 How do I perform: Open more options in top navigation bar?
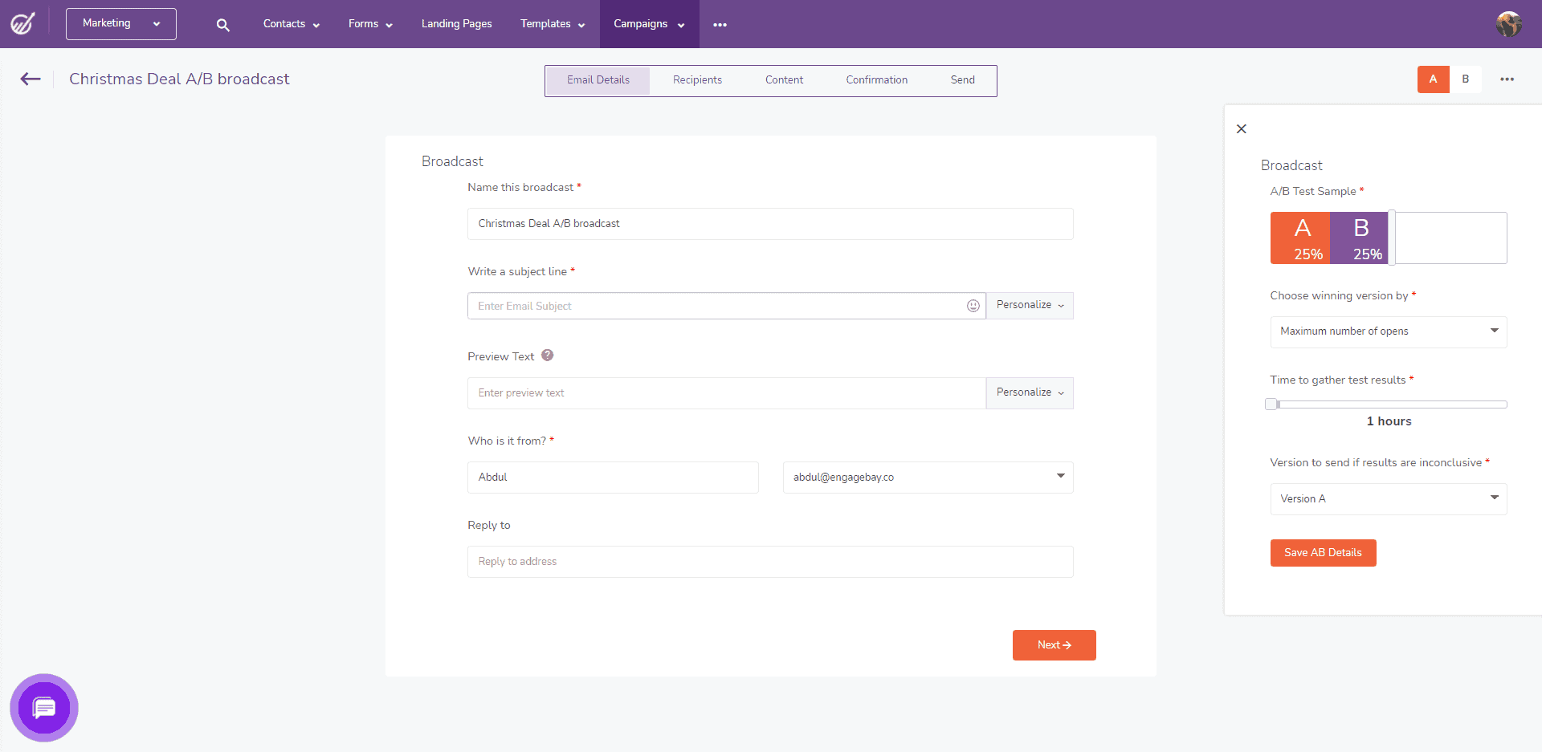720,25
